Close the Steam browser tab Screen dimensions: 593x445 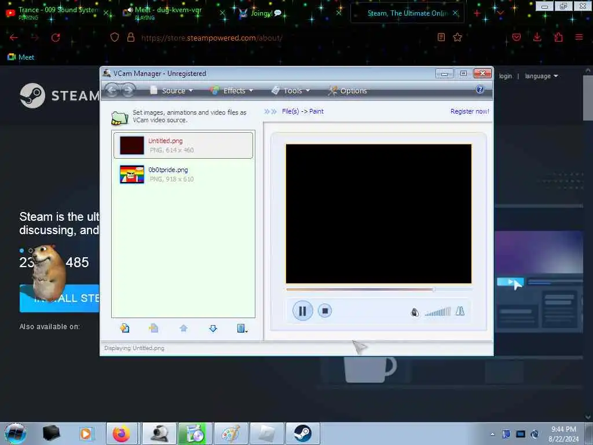(x=456, y=13)
